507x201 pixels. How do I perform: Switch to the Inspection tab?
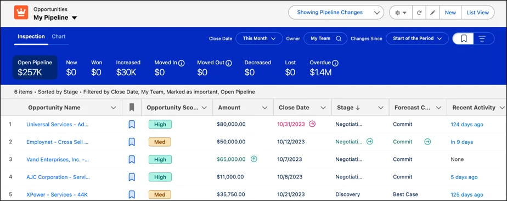31,37
